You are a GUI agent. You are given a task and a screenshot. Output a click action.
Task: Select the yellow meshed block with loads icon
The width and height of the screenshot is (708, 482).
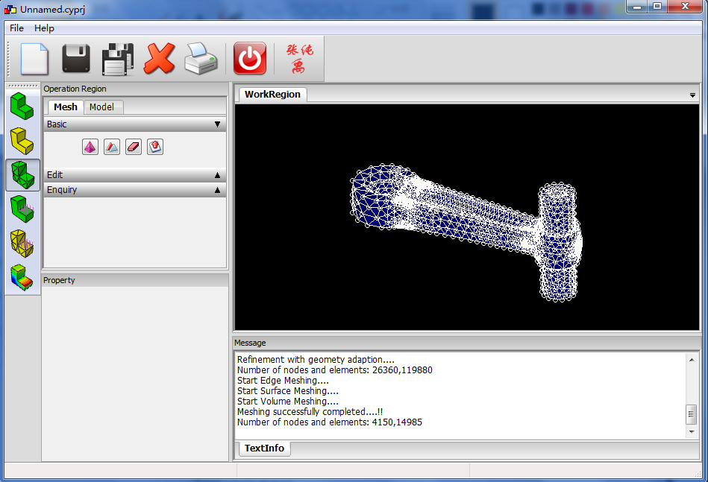(22, 244)
